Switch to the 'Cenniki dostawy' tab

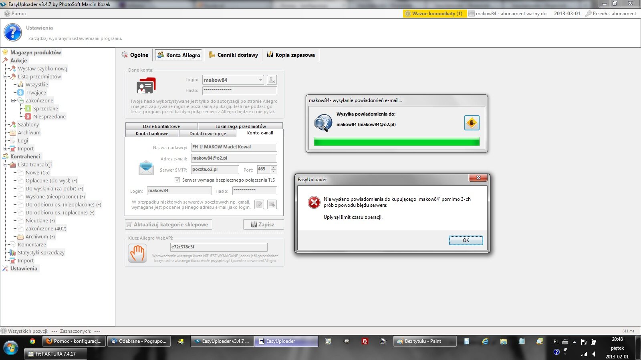[x=234, y=55]
